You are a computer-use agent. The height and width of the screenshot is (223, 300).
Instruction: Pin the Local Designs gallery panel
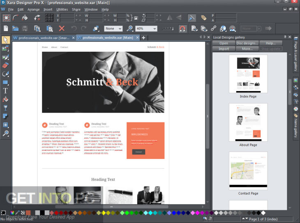[x=285, y=37]
